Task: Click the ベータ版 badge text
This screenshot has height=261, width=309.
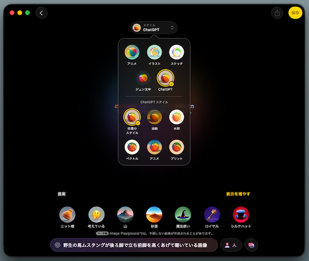Action: click(x=102, y=233)
